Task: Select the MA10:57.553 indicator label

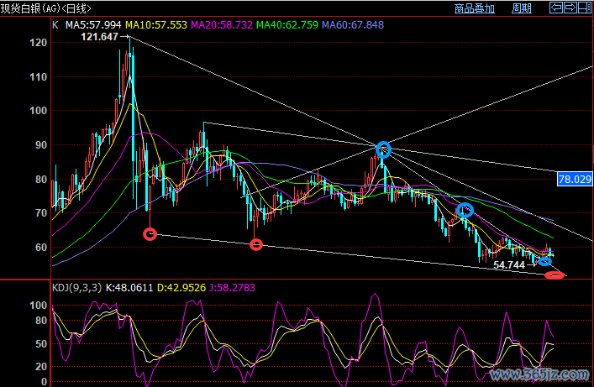Action: 156,25
